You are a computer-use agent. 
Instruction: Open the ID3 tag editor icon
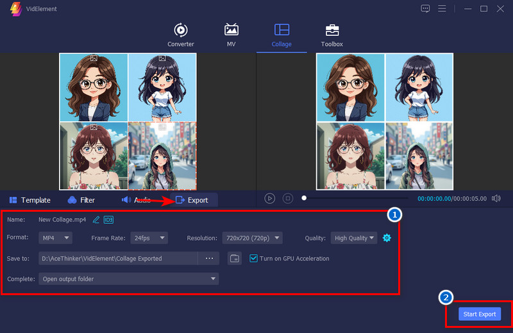pyautogui.click(x=108, y=219)
